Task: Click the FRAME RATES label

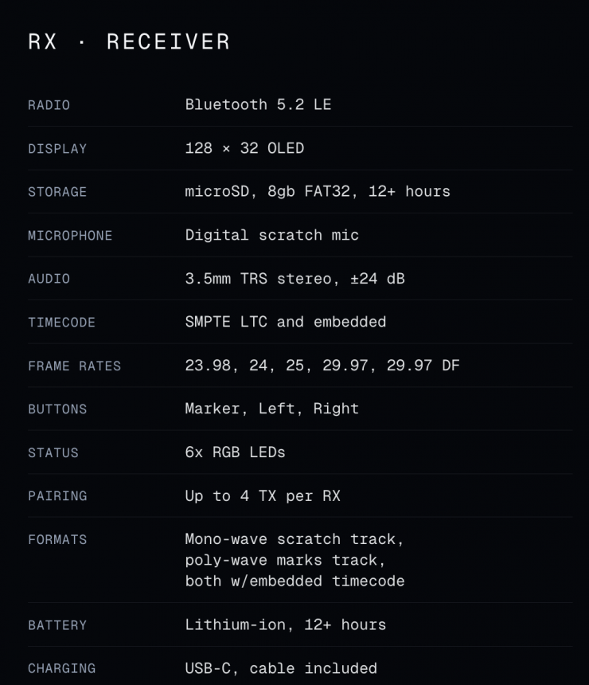Action: (x=74, y=366)
